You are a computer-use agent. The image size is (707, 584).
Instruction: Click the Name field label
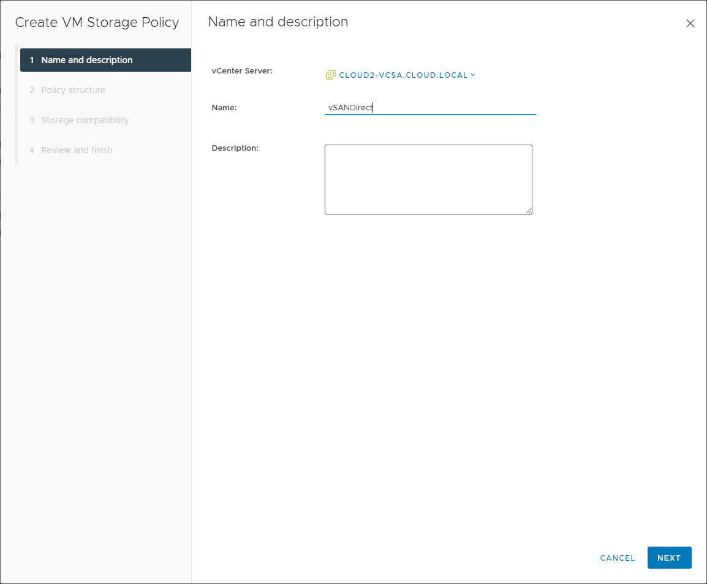pos(224,107)
